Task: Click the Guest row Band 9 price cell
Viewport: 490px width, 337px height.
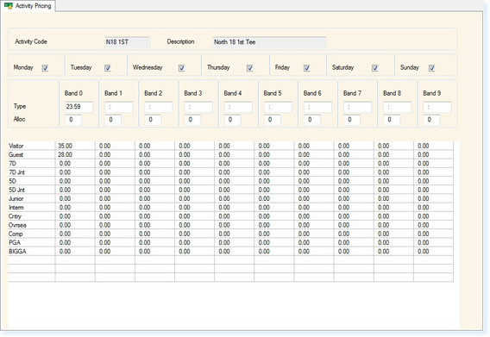Action: tap(433, 154)
